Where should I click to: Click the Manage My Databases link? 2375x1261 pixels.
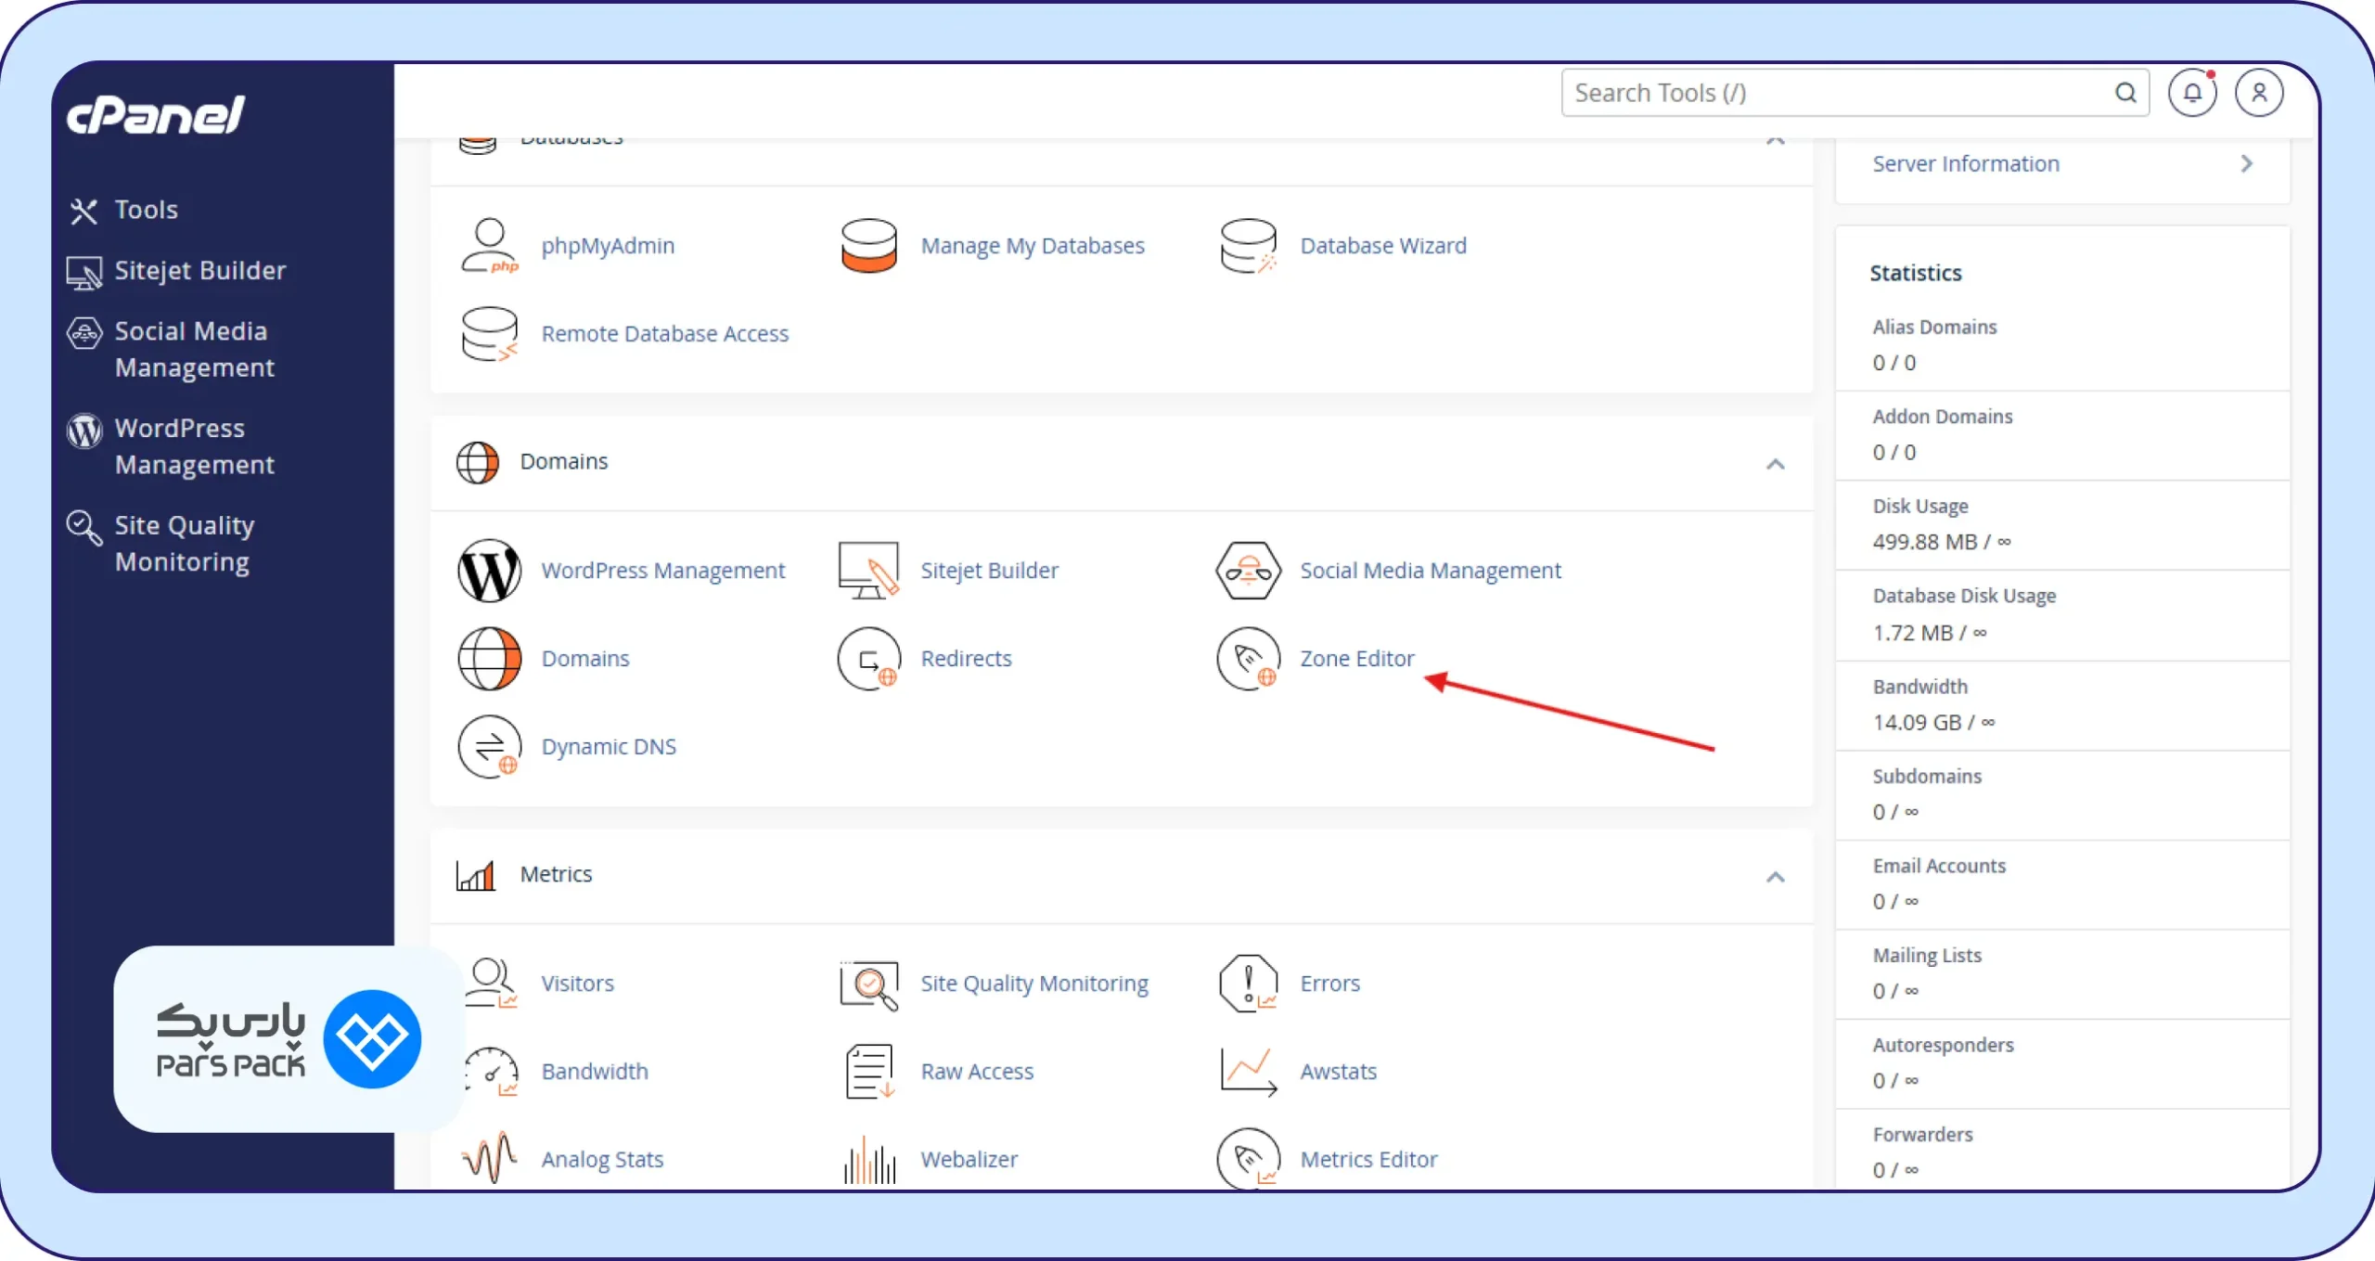[x=1033, y=246]
